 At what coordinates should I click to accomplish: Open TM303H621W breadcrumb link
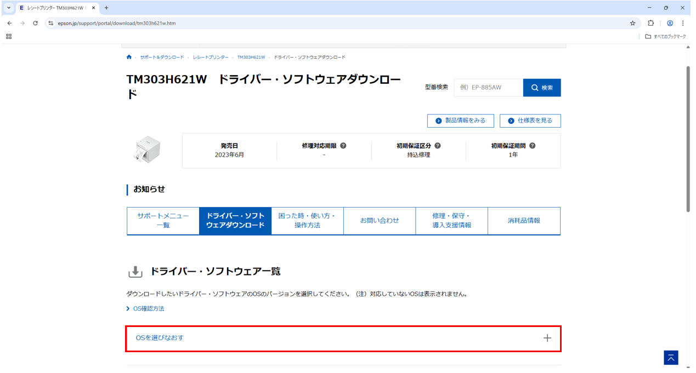point(251,57)
